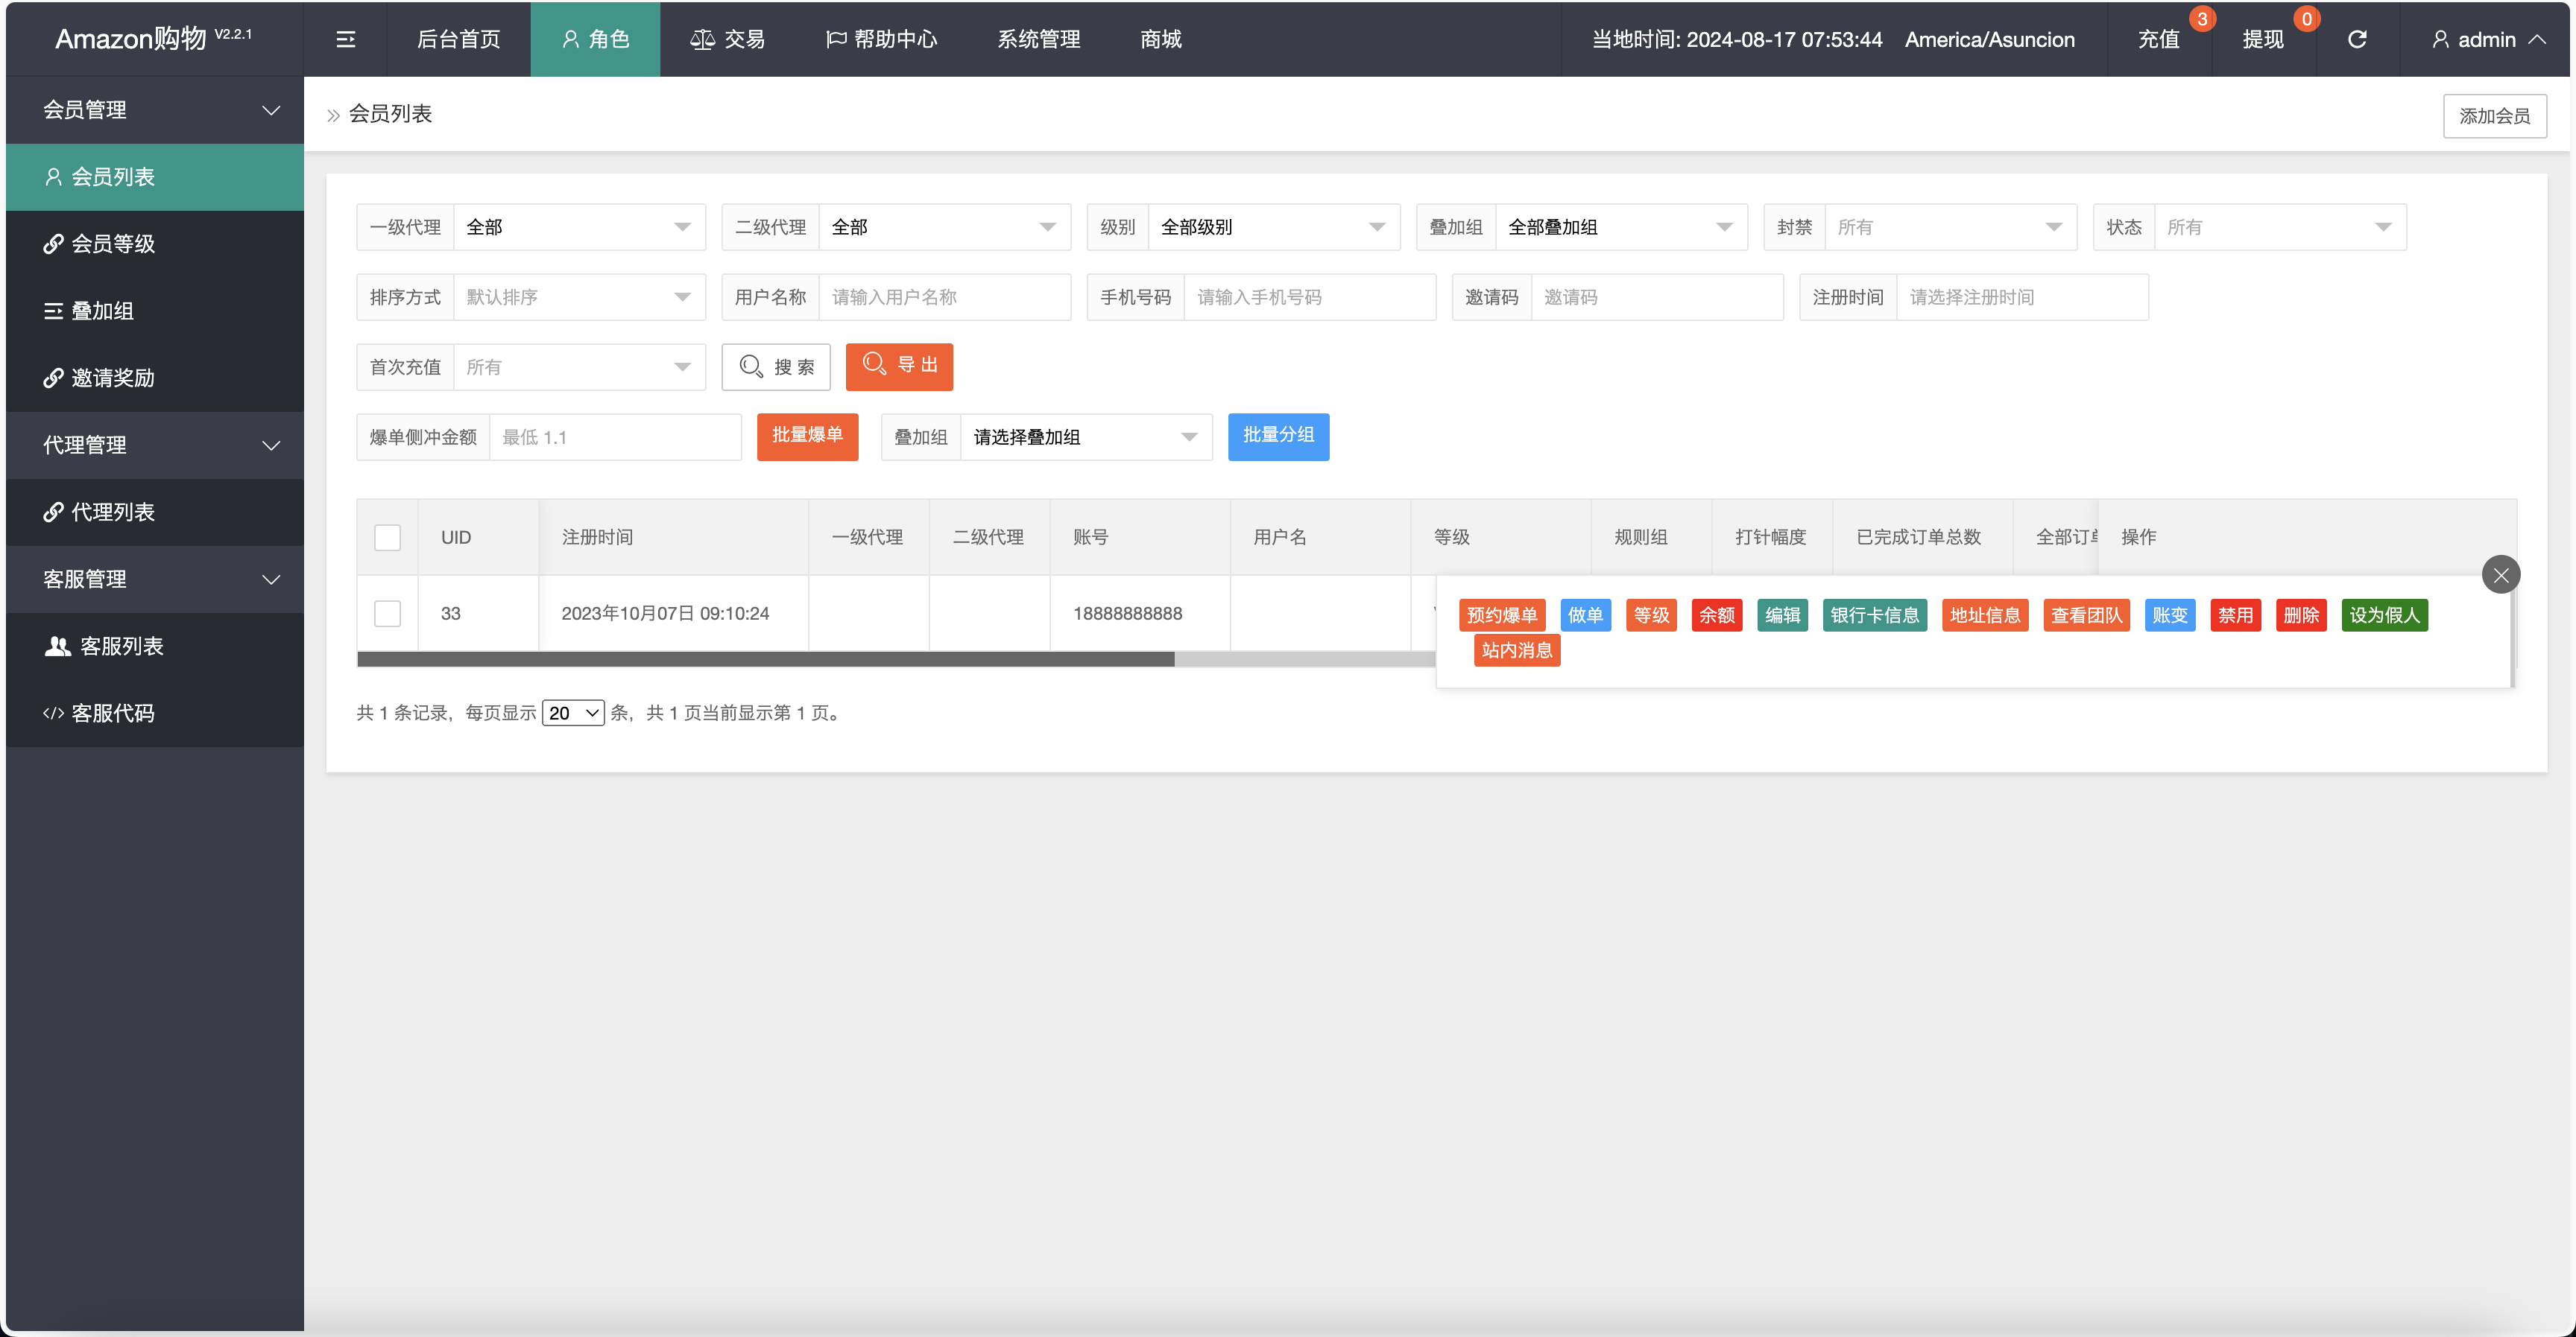This screenshot has height=1337, width=2576.
Task: Open the 提现 item in the top bar
Action: (x=2262, y=39)
